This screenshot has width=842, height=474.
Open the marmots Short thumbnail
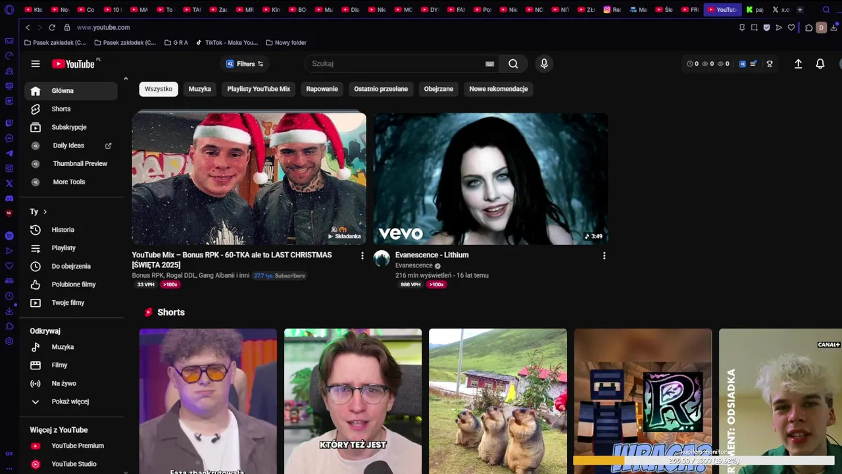coord(498,401)
